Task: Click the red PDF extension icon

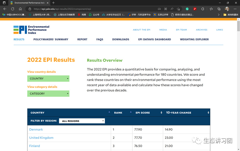Action: coord(195,9)
